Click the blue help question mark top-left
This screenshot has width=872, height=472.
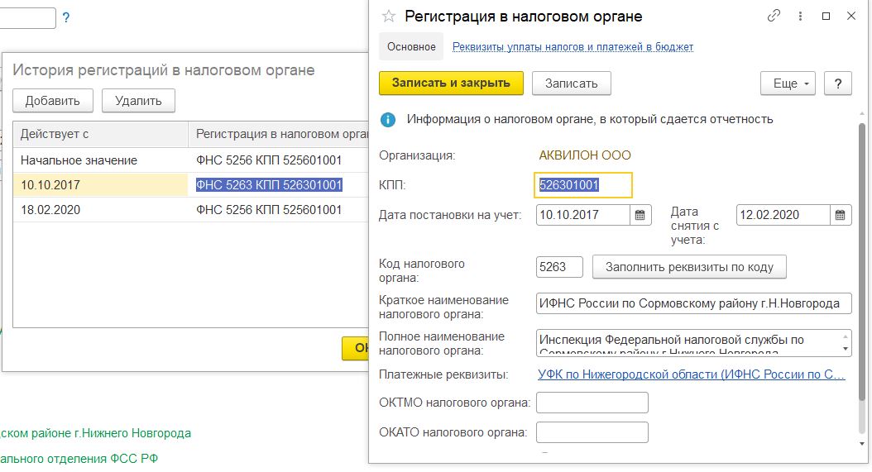click(66, 17)
